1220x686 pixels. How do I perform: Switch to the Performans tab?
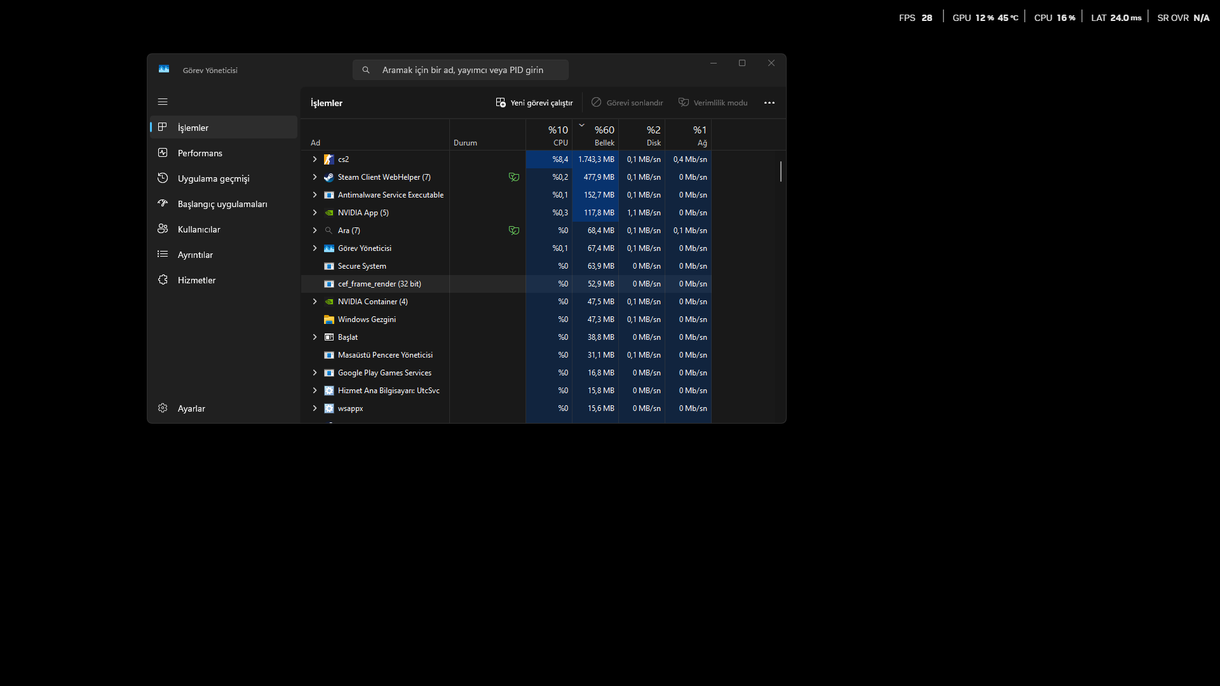(224, 153)
